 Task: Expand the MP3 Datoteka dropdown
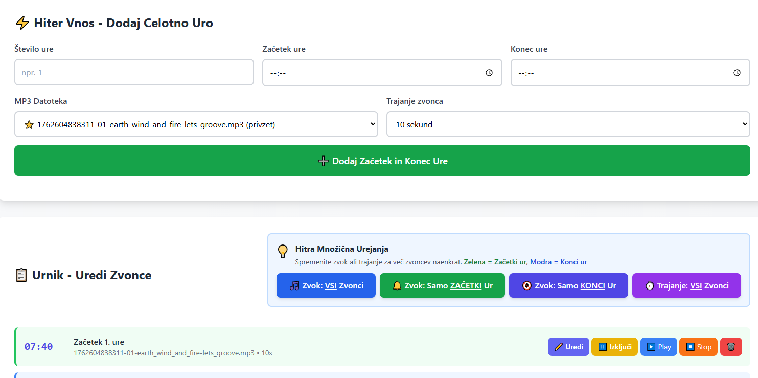point(196,124)
